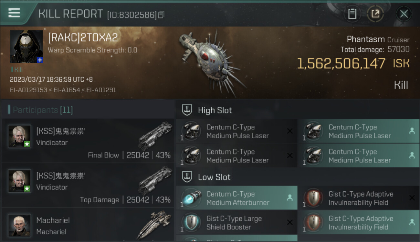
Task: Open Final Blow Vindicator participant entry
Action: (88, 141)
